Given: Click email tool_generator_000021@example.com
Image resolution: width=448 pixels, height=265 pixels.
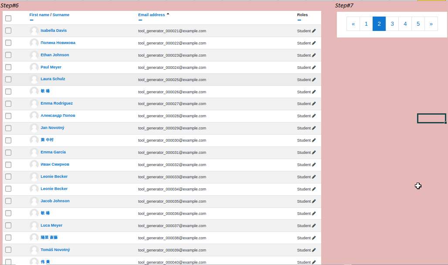Looking at the screenshot, I should 172,31.
